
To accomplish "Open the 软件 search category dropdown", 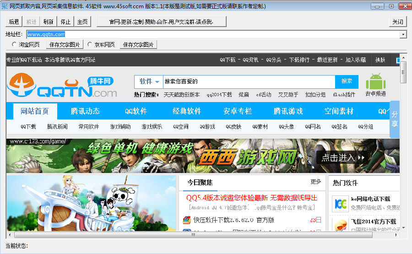I will (x=149, y=81).
